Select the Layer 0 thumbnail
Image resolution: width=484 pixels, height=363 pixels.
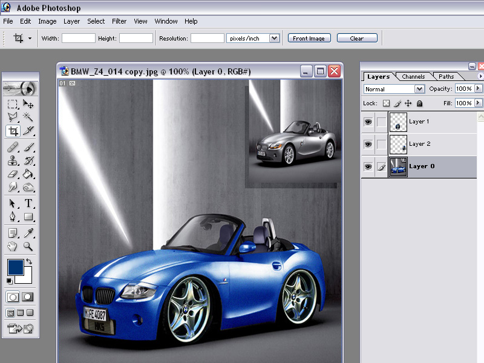[x=398, y=167]
